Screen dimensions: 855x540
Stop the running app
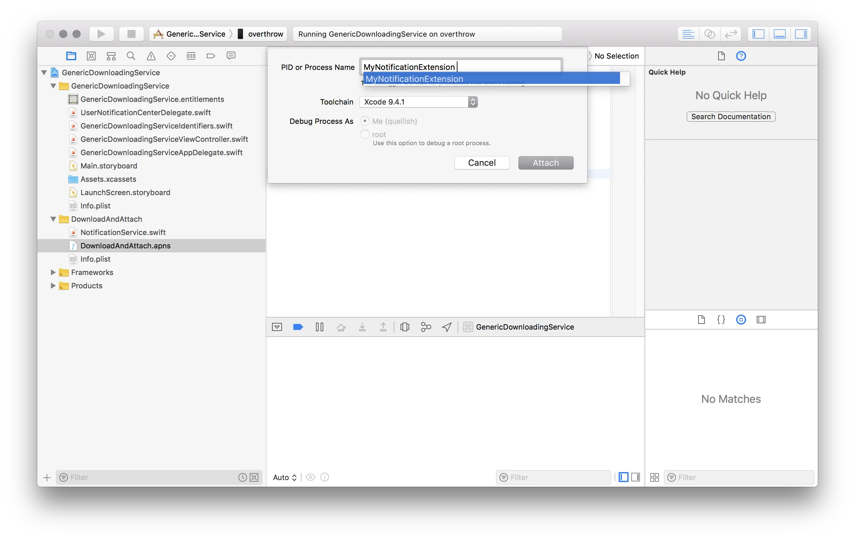click(132, 34)
